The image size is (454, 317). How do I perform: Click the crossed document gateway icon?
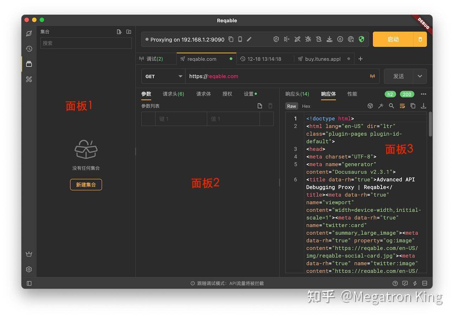(319, 39)
